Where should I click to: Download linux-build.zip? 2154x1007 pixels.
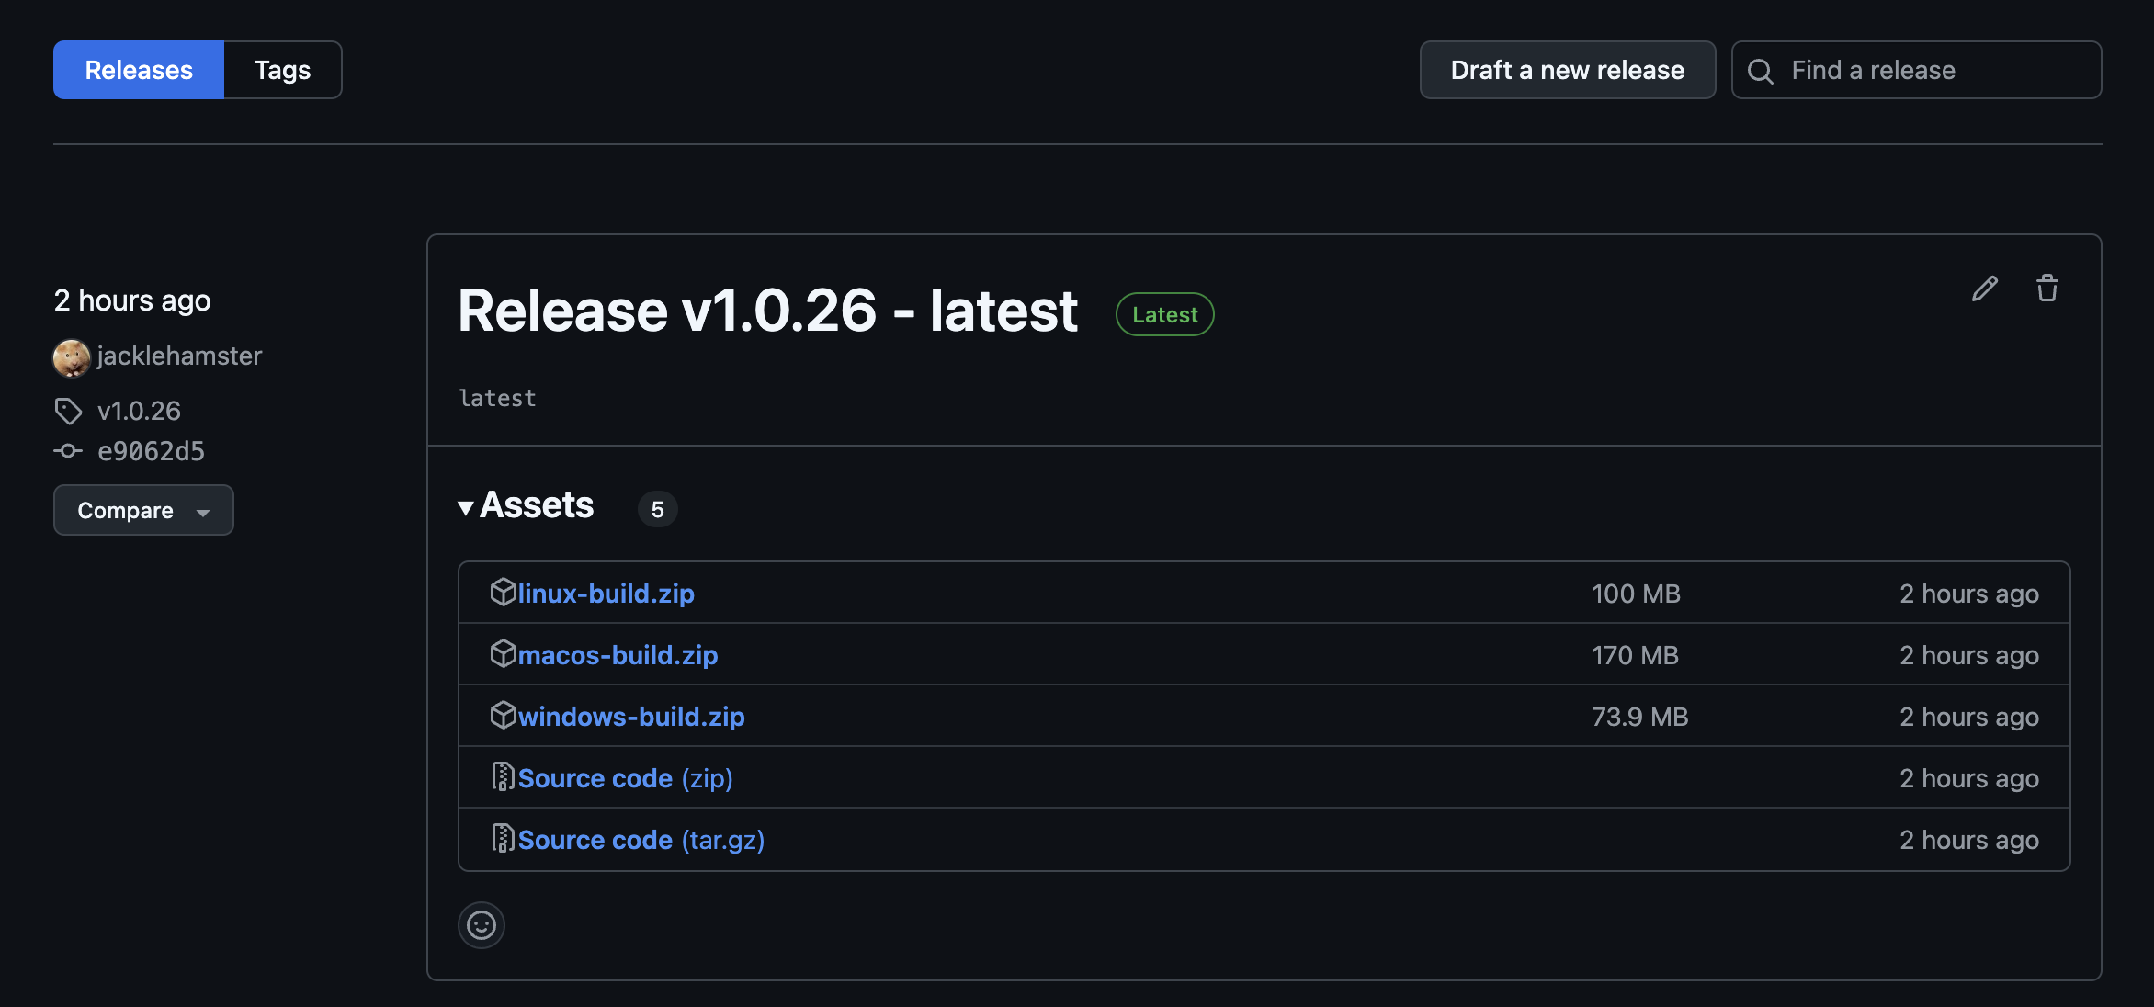tap(607, 594)
